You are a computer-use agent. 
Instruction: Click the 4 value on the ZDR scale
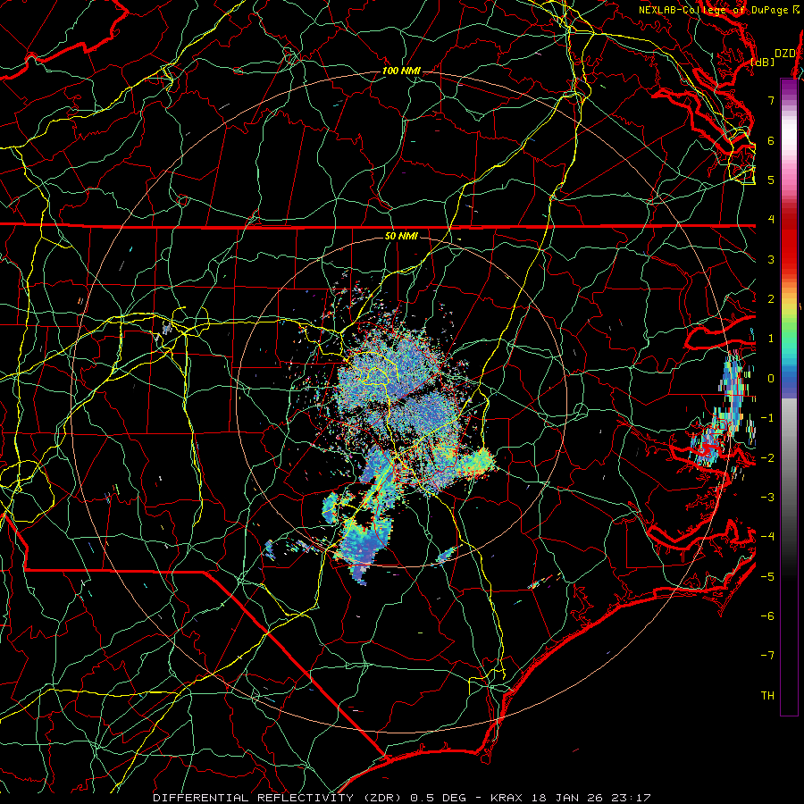tap(771, 220)
